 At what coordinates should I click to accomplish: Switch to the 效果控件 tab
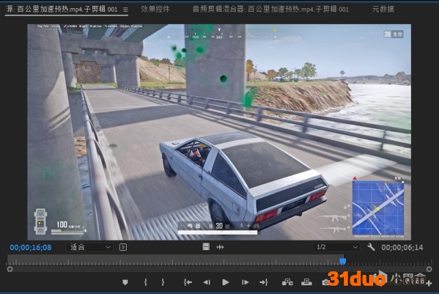(155, 10)
